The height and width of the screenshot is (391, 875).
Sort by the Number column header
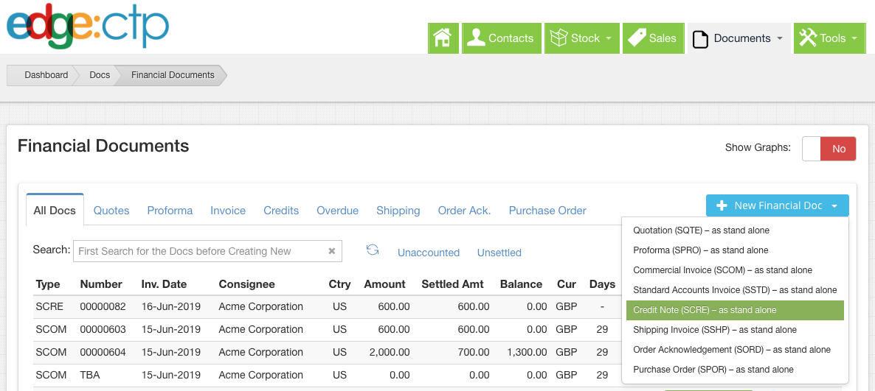tap(101, 285)
